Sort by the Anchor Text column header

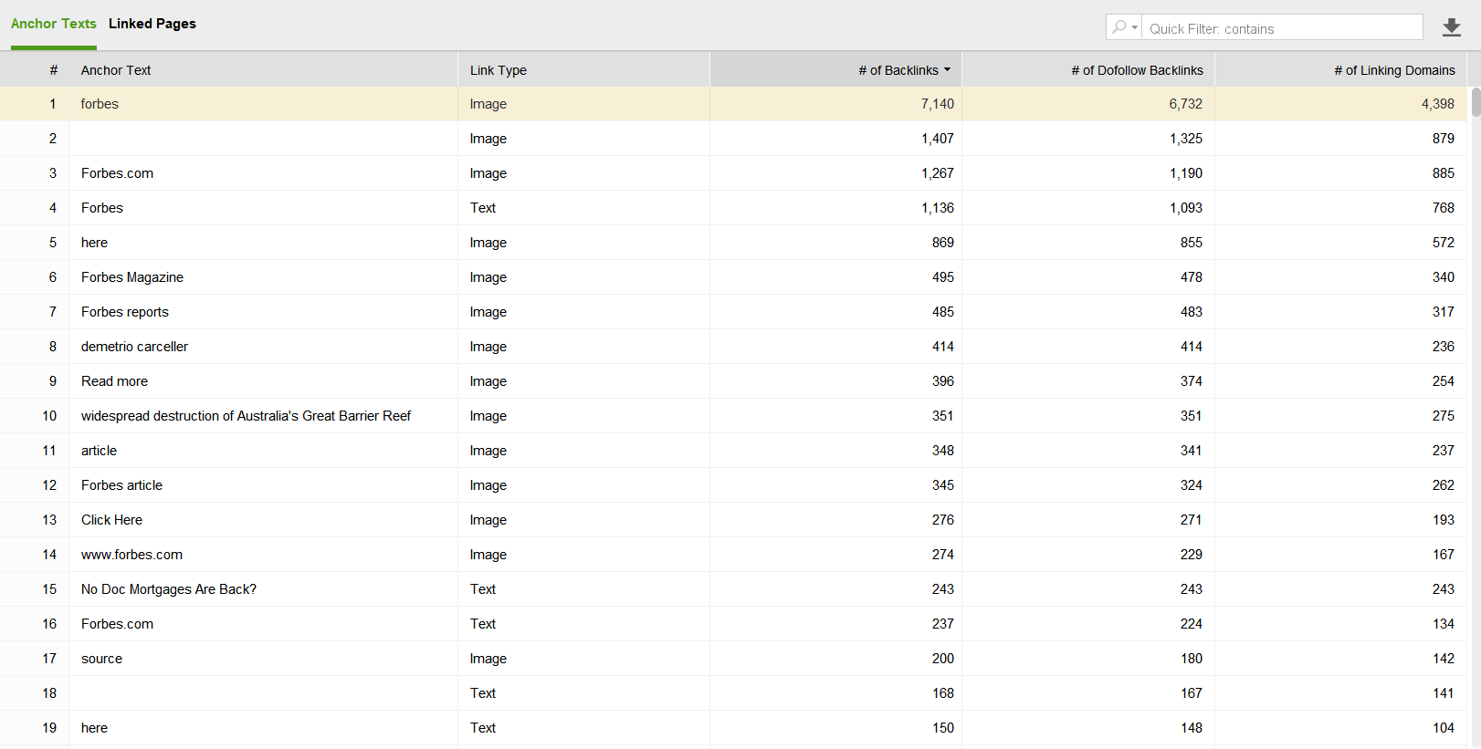click(116, 70)
